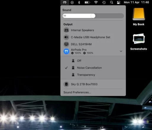Click the battery charging status icon
The height and width of the screenshot is (130, 152).
pos(87,2)
